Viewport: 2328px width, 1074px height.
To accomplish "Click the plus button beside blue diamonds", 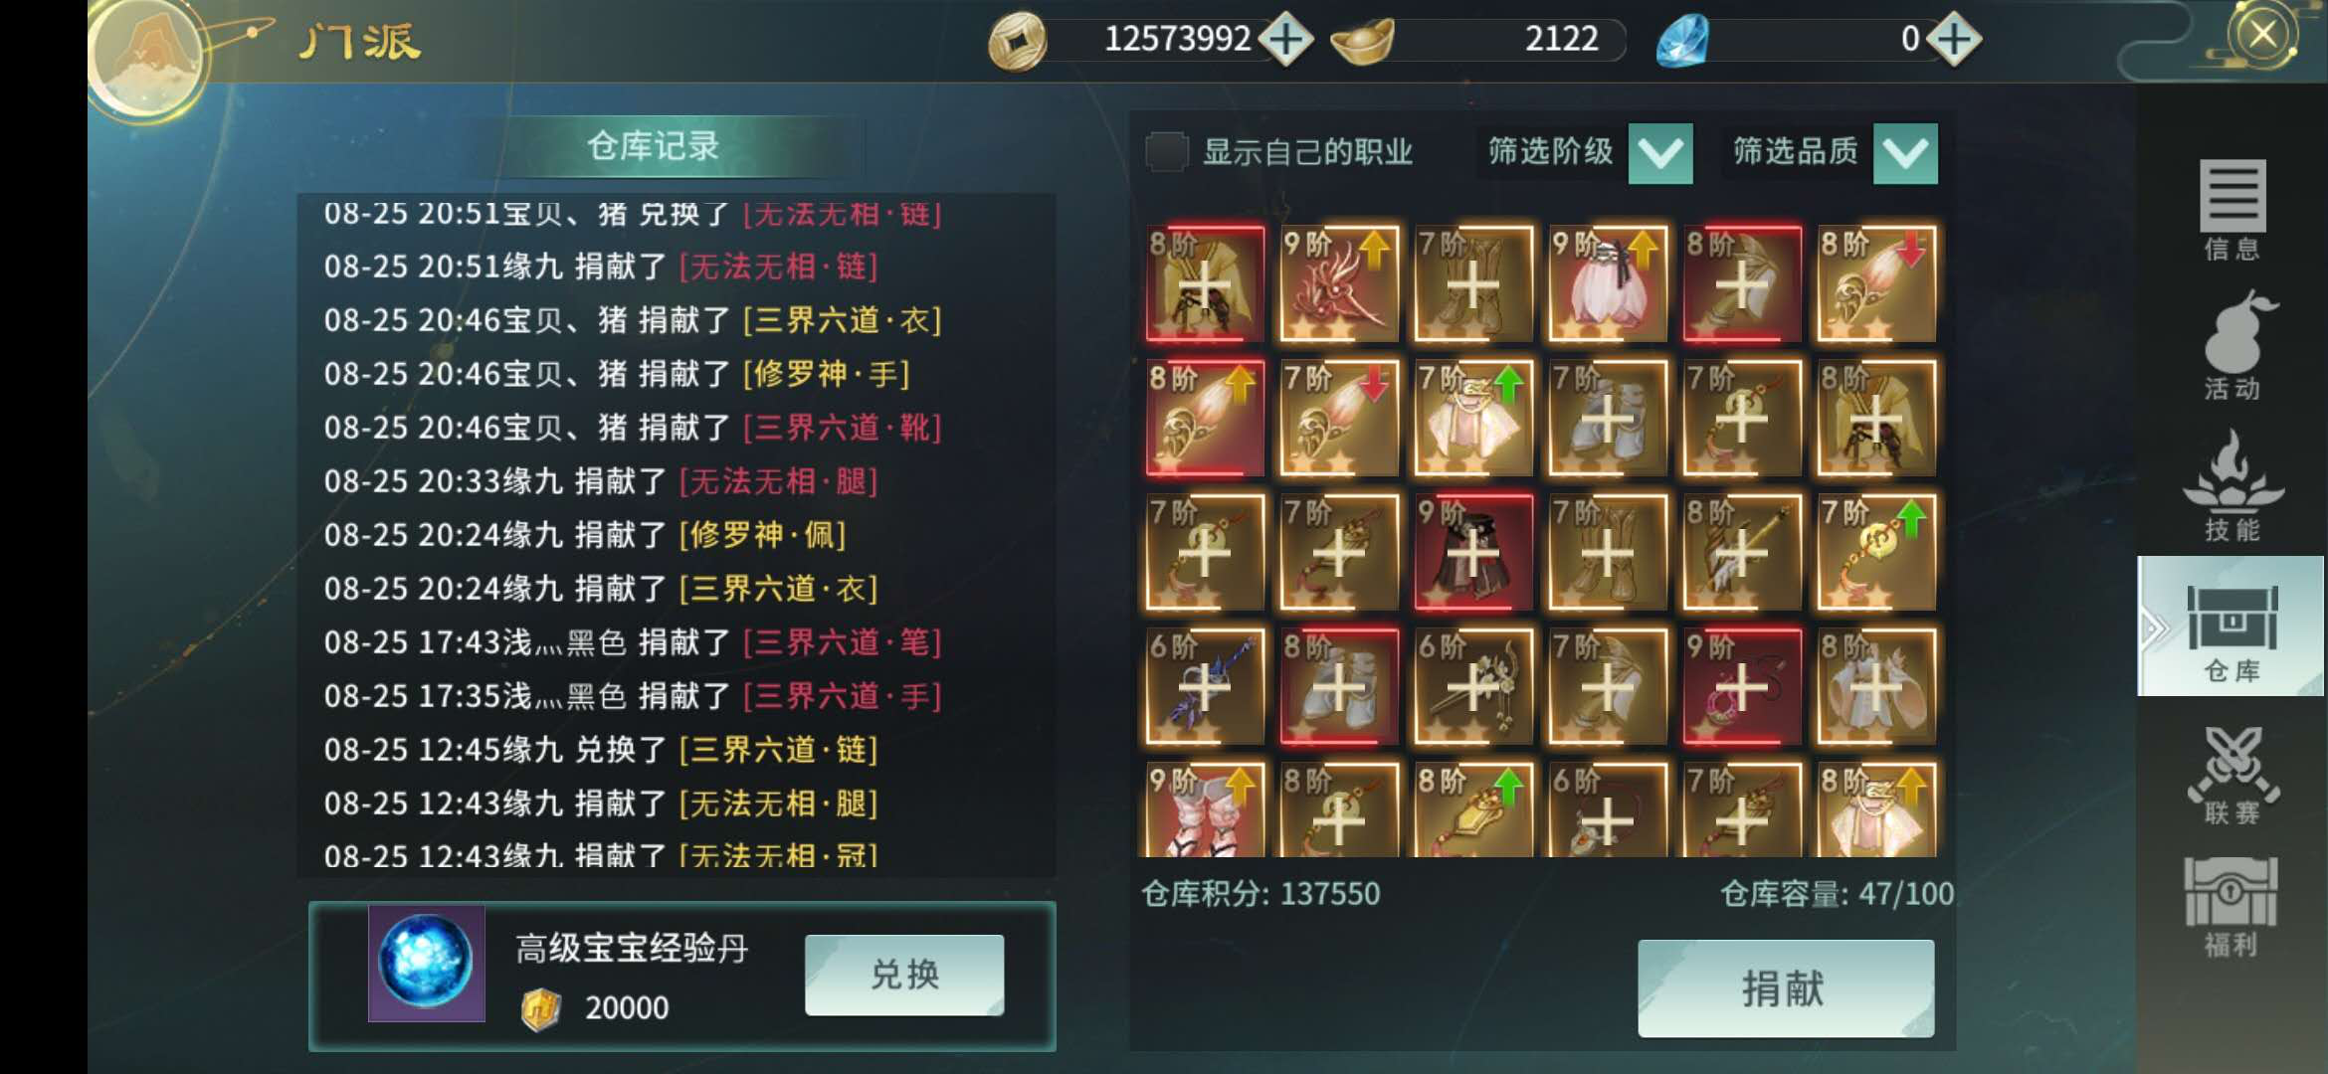I will [1954, 40].
